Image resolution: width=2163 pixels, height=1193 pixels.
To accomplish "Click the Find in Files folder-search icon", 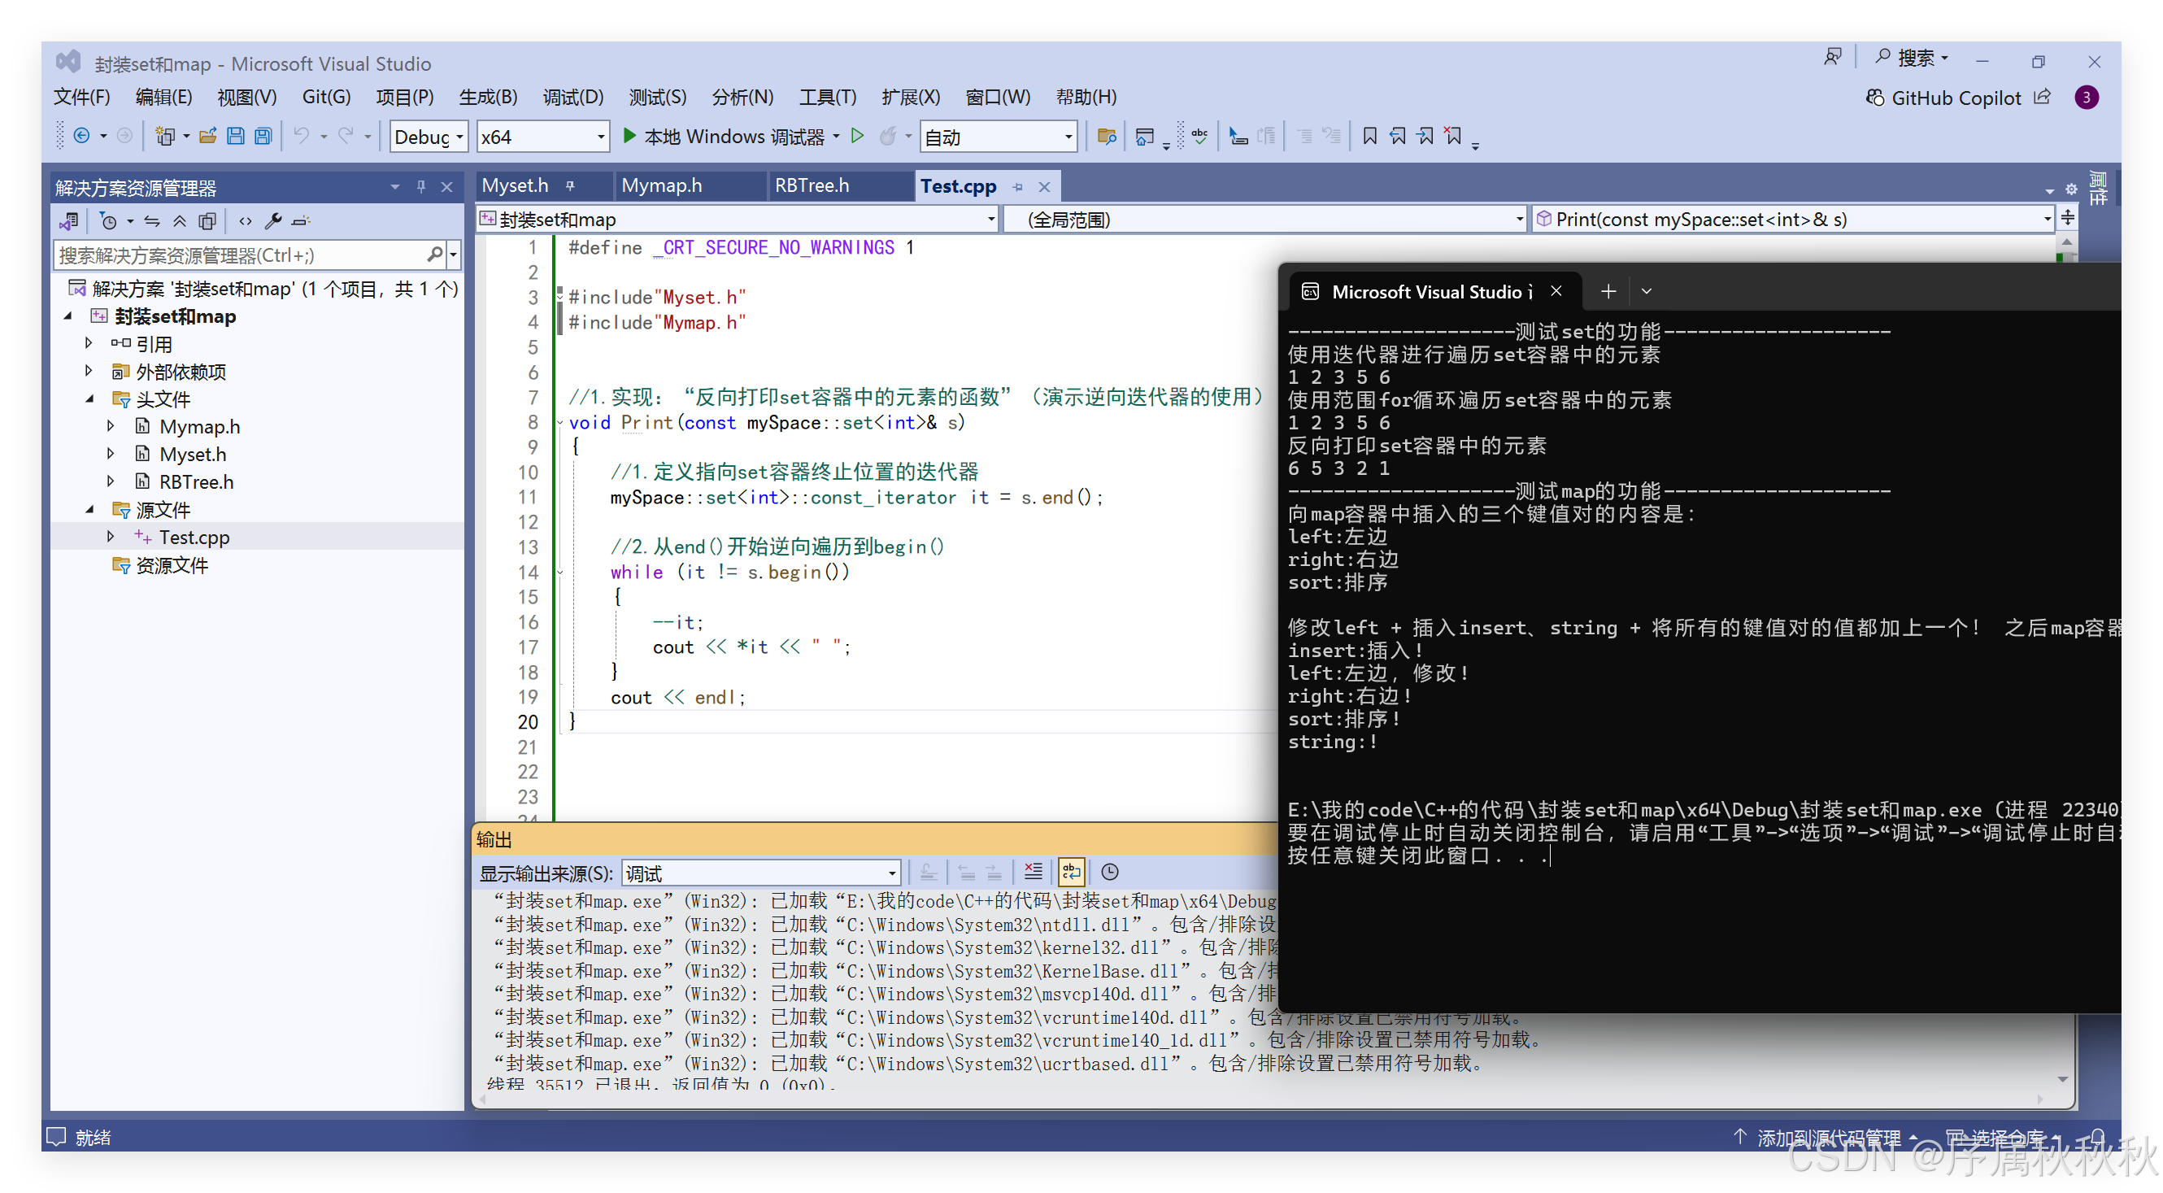I will coord(1107,136).
